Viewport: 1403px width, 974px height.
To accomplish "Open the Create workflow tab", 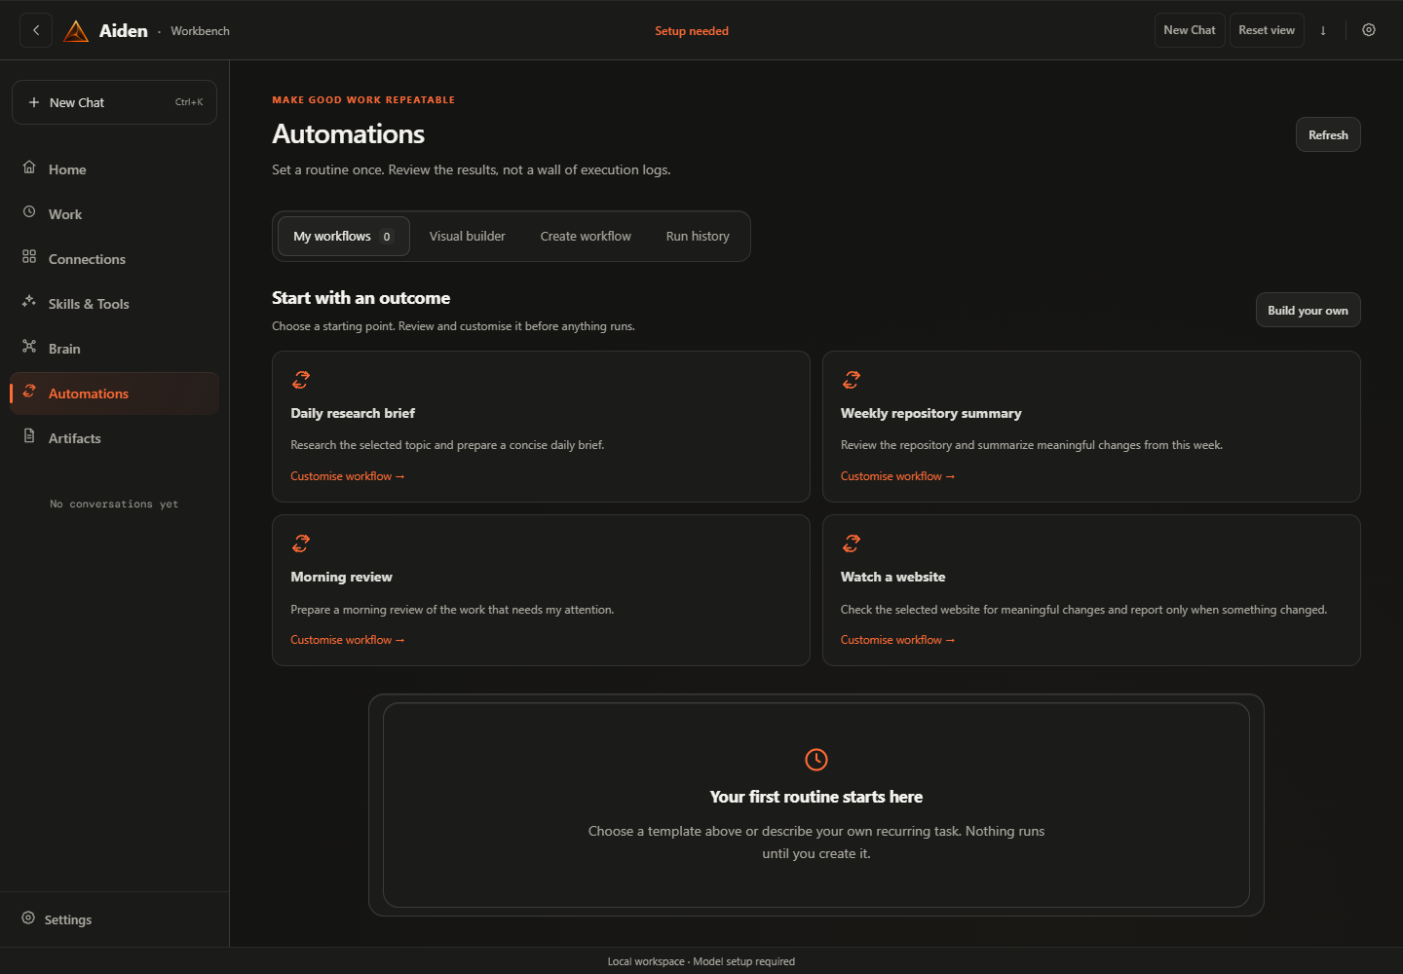I will click(x=586, y=237).
